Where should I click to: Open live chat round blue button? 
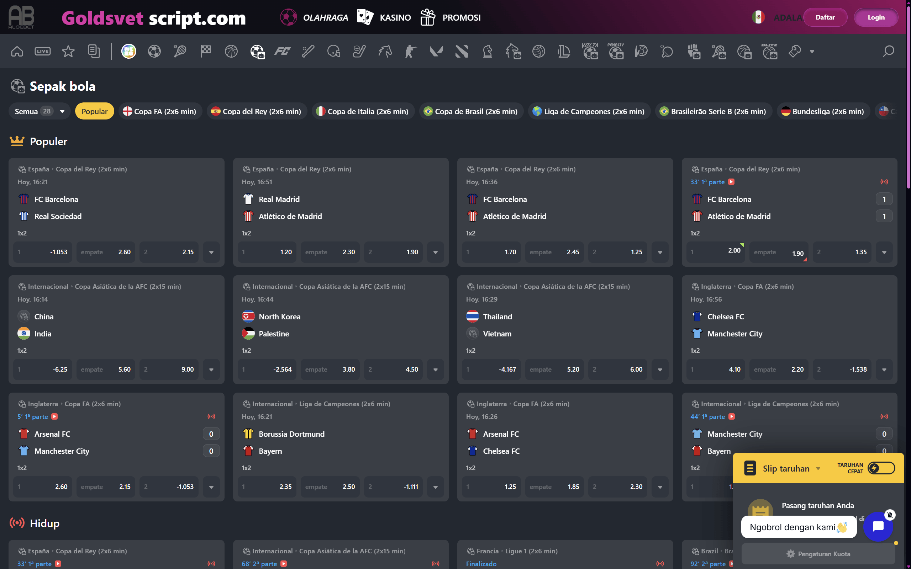(878, 526)
